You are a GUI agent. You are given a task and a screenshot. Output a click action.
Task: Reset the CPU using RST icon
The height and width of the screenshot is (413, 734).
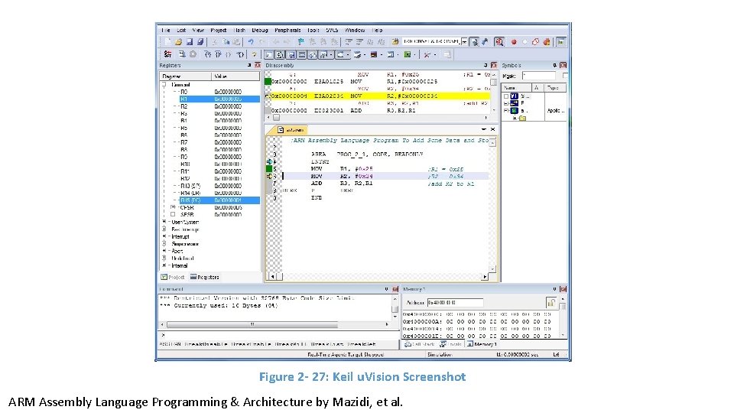167,54
